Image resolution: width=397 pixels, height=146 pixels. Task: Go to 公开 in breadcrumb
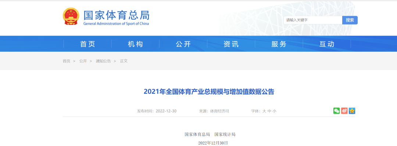(x=83, y=61)
